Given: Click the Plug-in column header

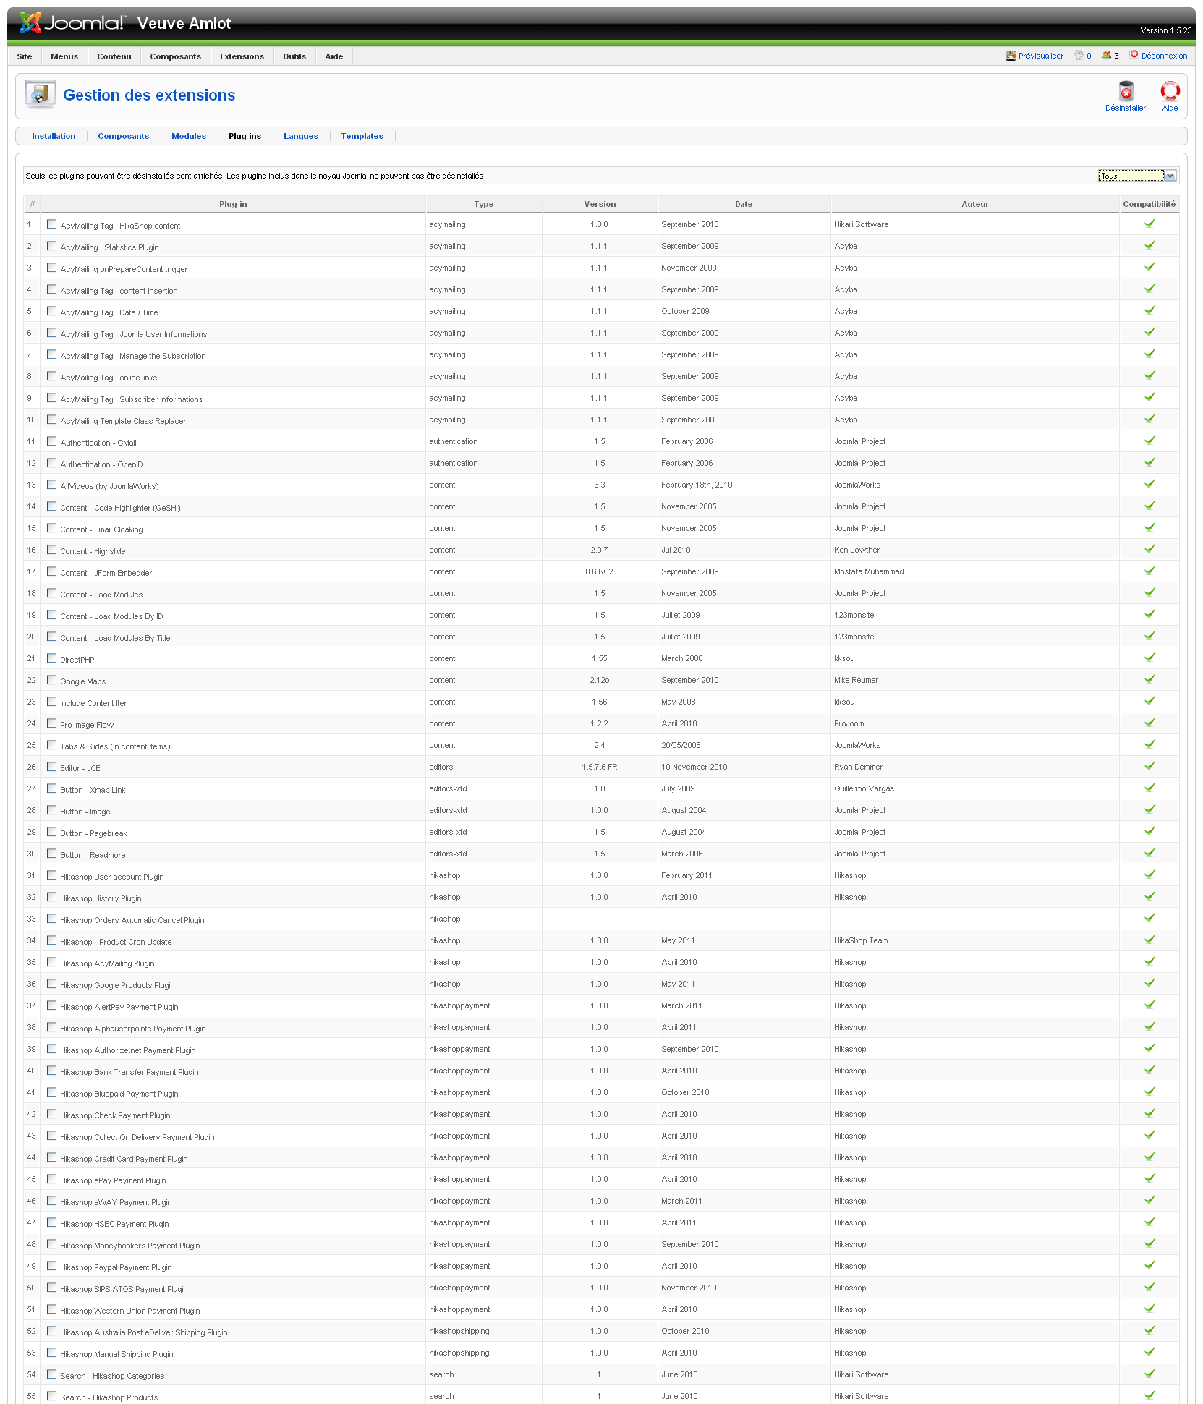Looking at the screenshot, I should pos(233,204).
